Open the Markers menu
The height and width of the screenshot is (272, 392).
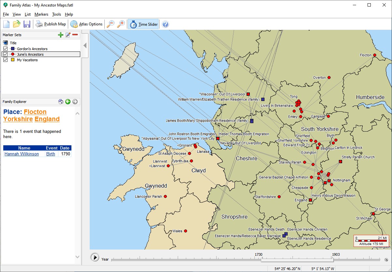point(41,14)
